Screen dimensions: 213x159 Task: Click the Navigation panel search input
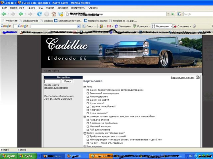pyautogui.click(x=53, y=81)
